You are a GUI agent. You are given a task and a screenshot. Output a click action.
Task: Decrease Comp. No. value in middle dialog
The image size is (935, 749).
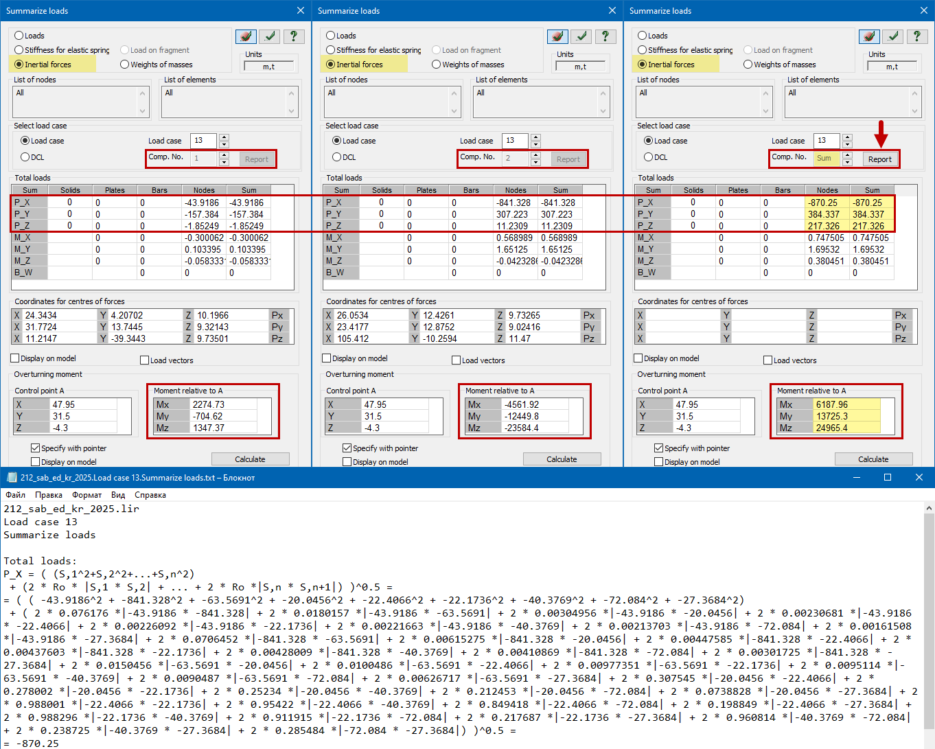535,163
